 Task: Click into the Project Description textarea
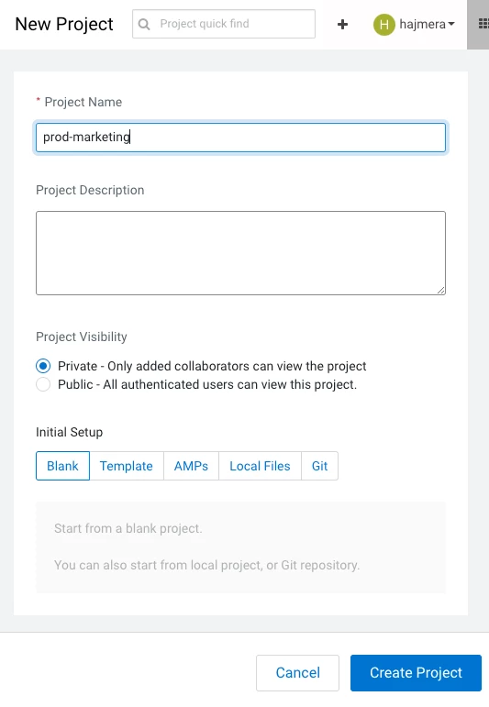pos(241,253)
